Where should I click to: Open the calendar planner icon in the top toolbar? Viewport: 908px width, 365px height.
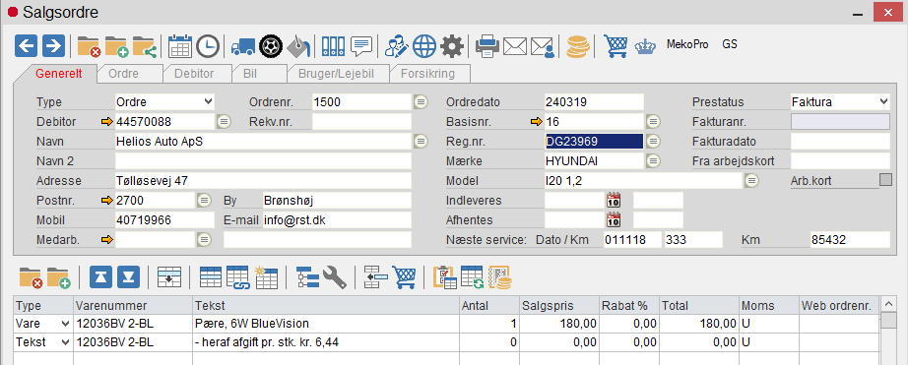180,45
